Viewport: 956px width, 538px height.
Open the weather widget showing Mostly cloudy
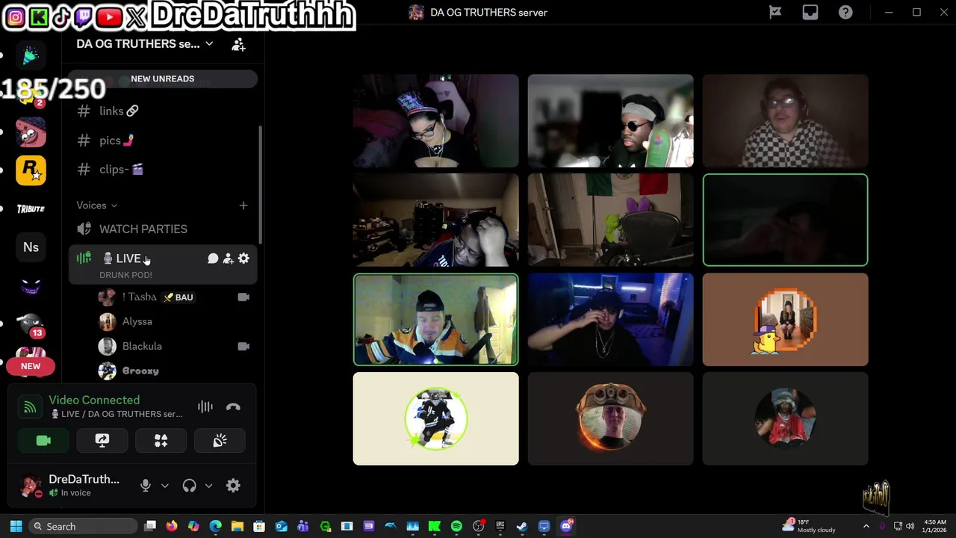tap(810, 526)
